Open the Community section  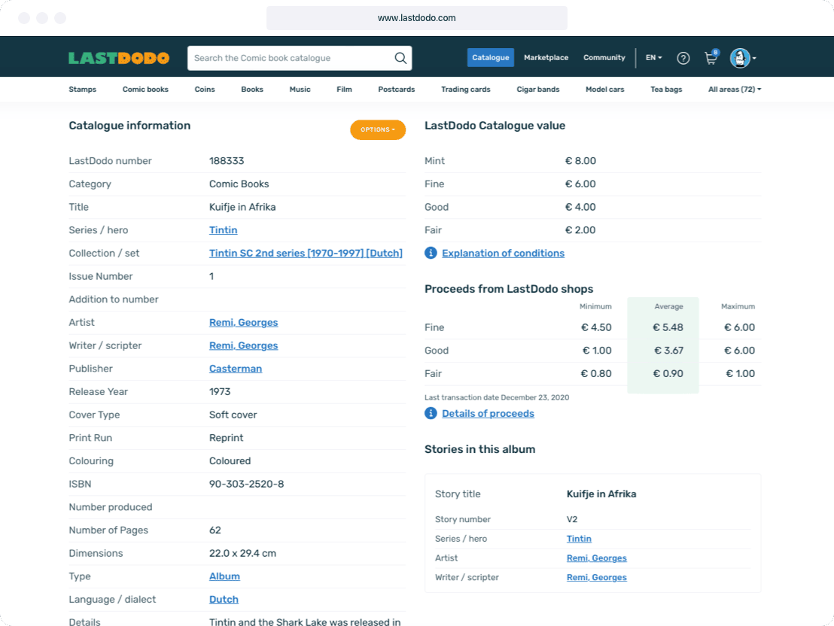pos(604,58)
